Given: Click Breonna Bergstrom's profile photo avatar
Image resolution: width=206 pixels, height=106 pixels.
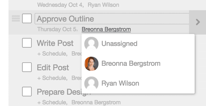Looking at the screenshot, I should (x=91, y=64).
